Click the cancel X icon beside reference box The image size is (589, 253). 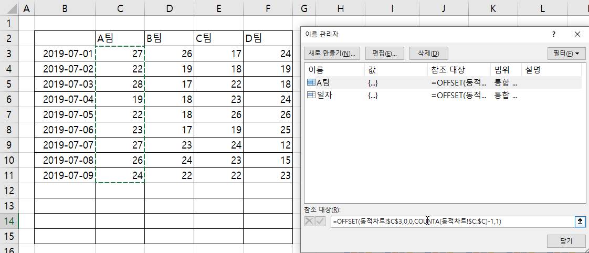309,222
